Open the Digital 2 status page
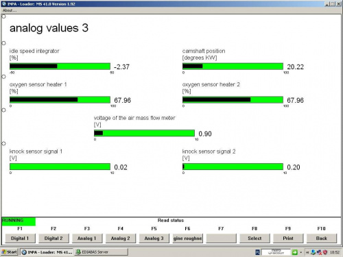Screen dimensions: 343x257 54,238
